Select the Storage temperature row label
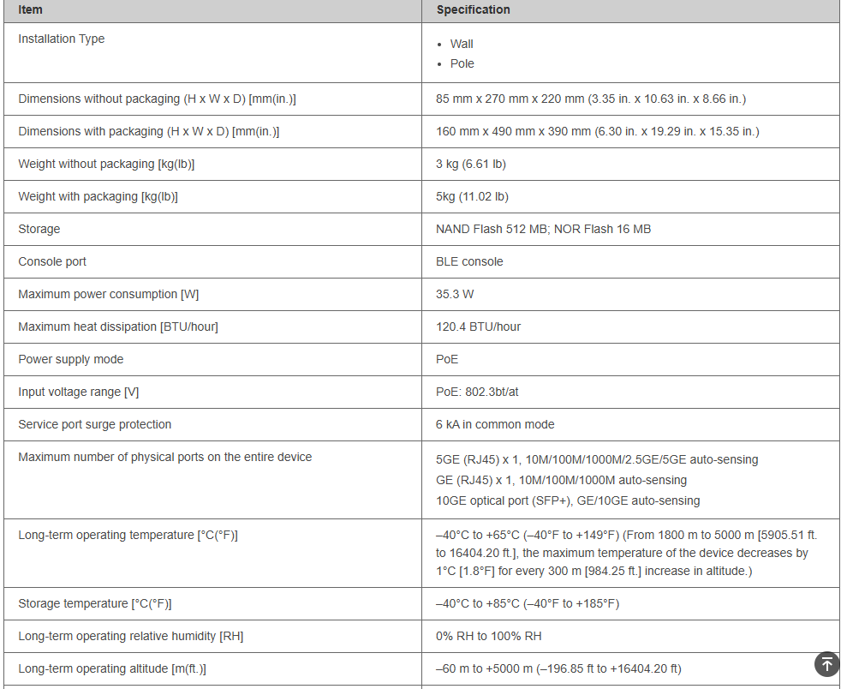This screenshot has width=841, height=689. (x=95, y=604)
